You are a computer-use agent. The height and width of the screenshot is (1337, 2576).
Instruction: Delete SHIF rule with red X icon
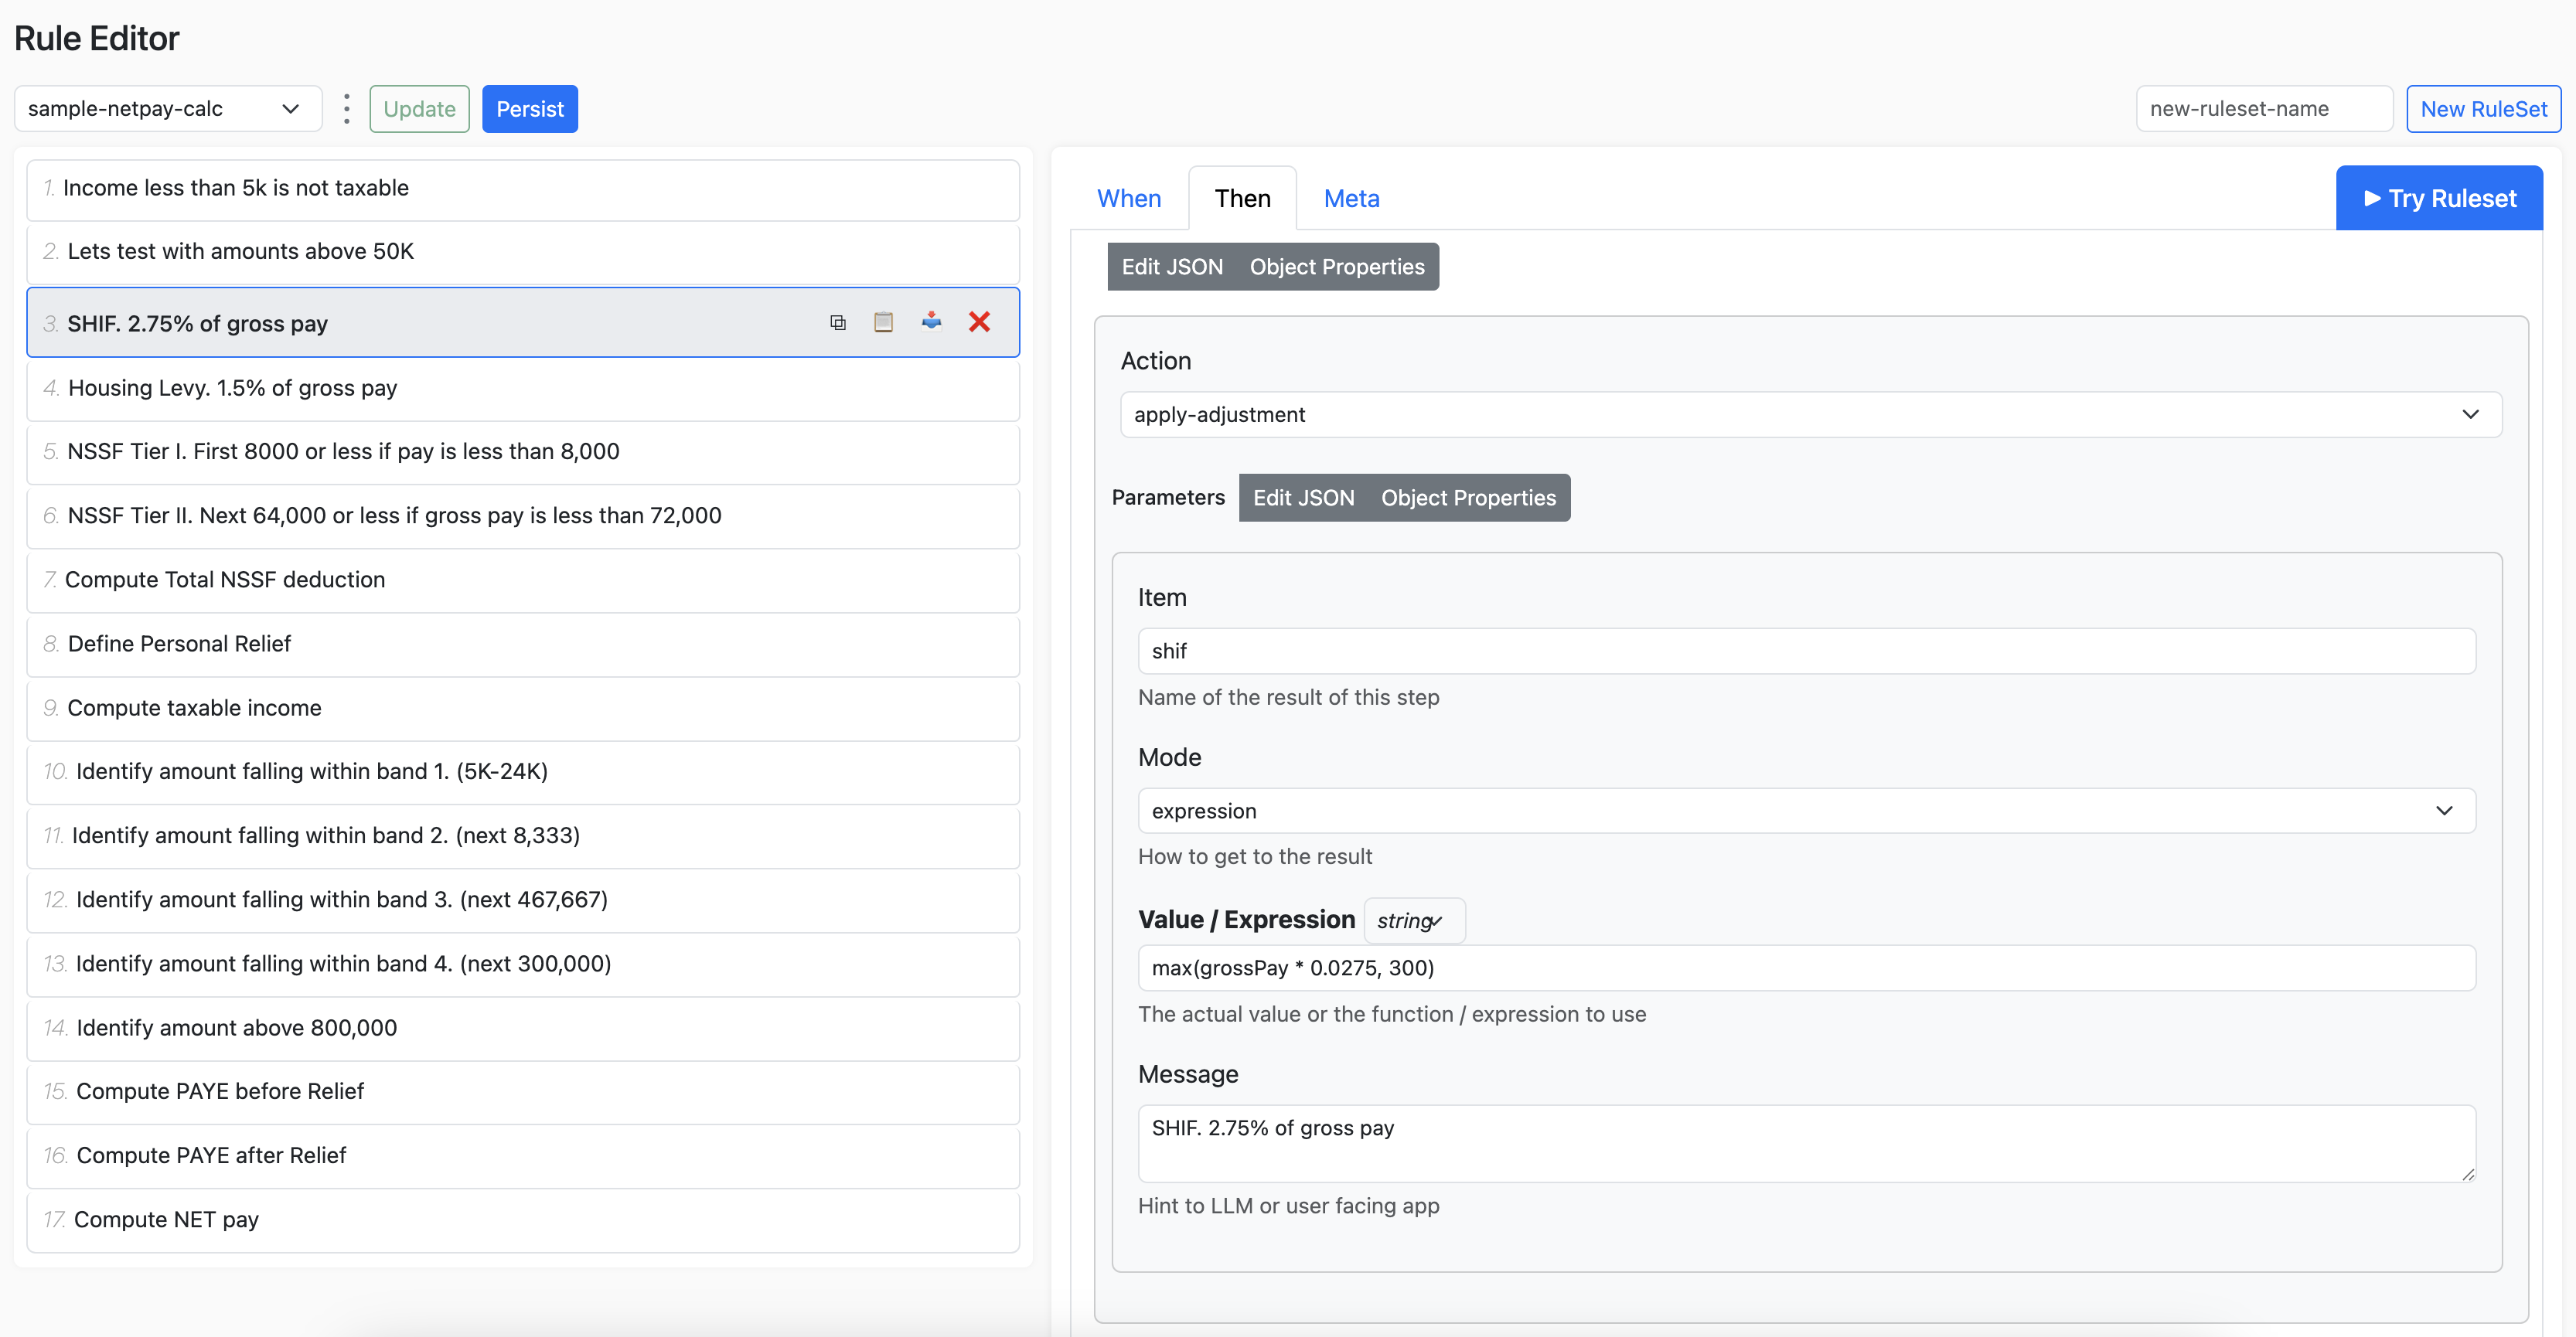click(979, 321)
